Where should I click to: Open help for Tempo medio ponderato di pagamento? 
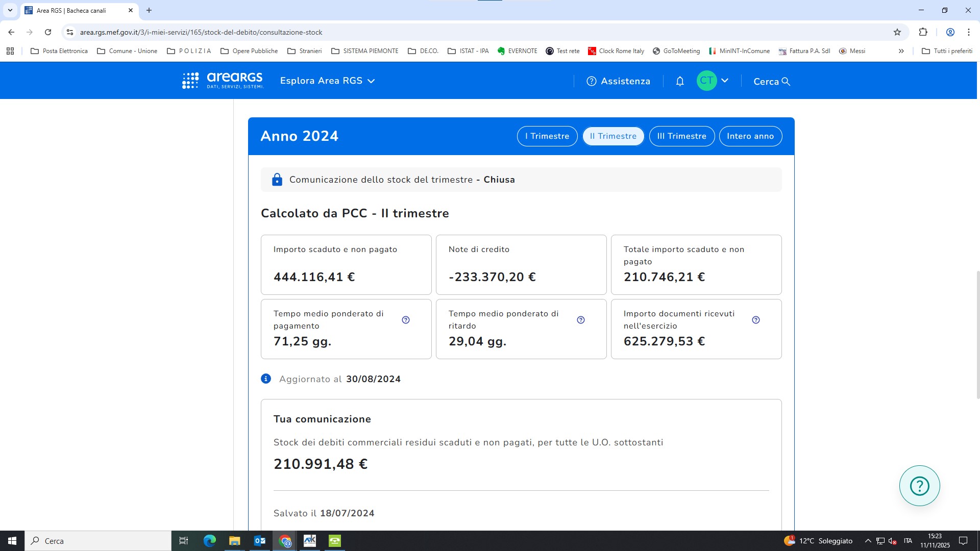(x=406, y=320)
